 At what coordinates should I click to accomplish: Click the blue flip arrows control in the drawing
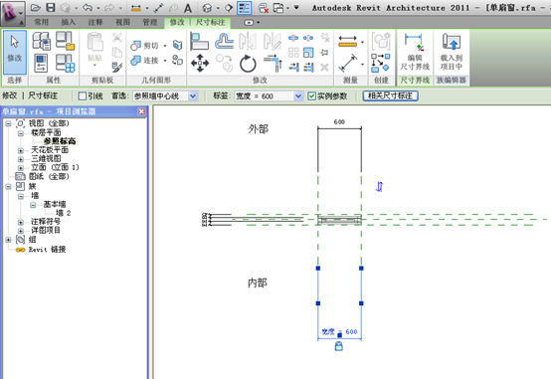point(379,186)
